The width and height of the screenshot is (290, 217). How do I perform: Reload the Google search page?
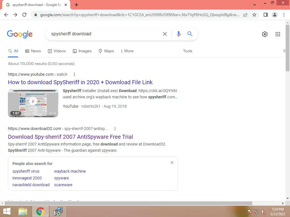(x=24, y=15)
